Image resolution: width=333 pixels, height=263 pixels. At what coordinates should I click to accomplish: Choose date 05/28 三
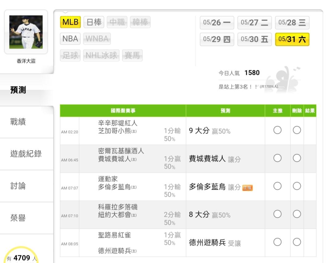pyautogui.click(x=292, y=23)
